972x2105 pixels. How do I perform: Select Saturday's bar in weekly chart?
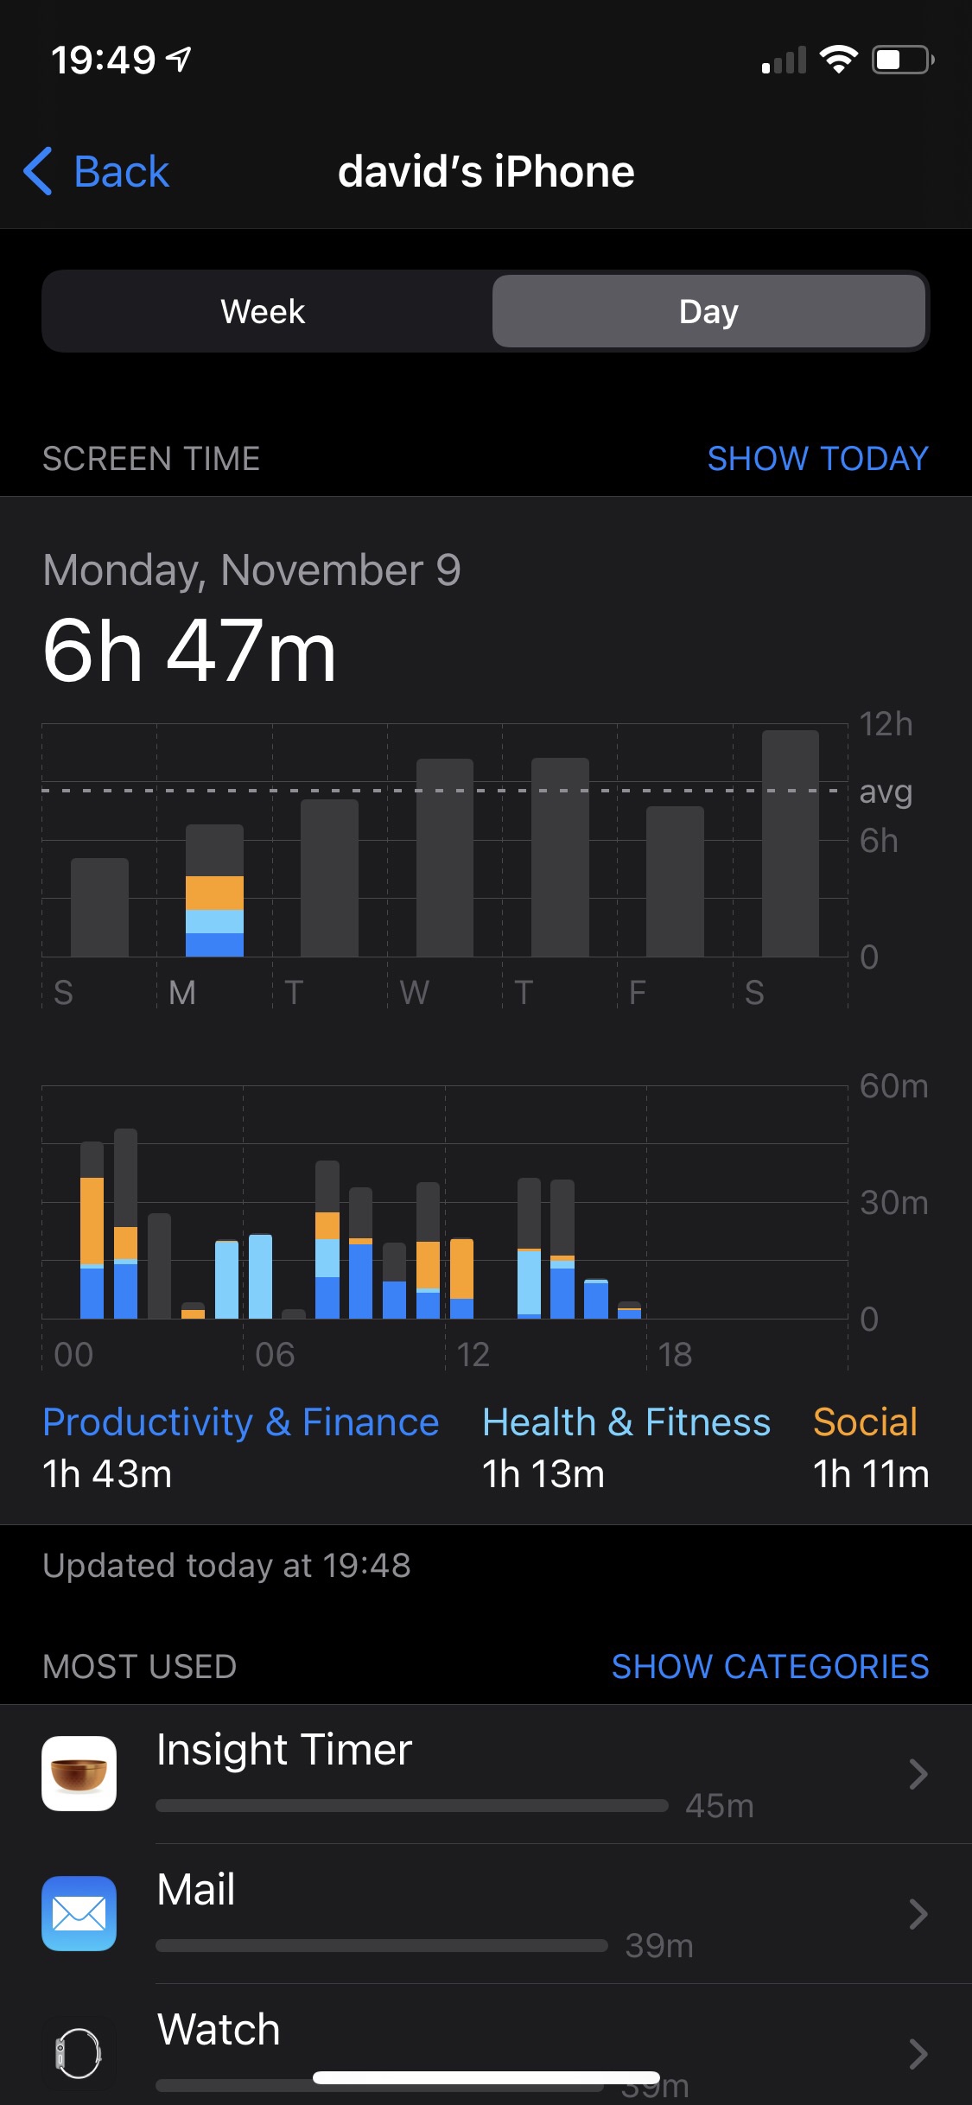click(x=790, y=843)
